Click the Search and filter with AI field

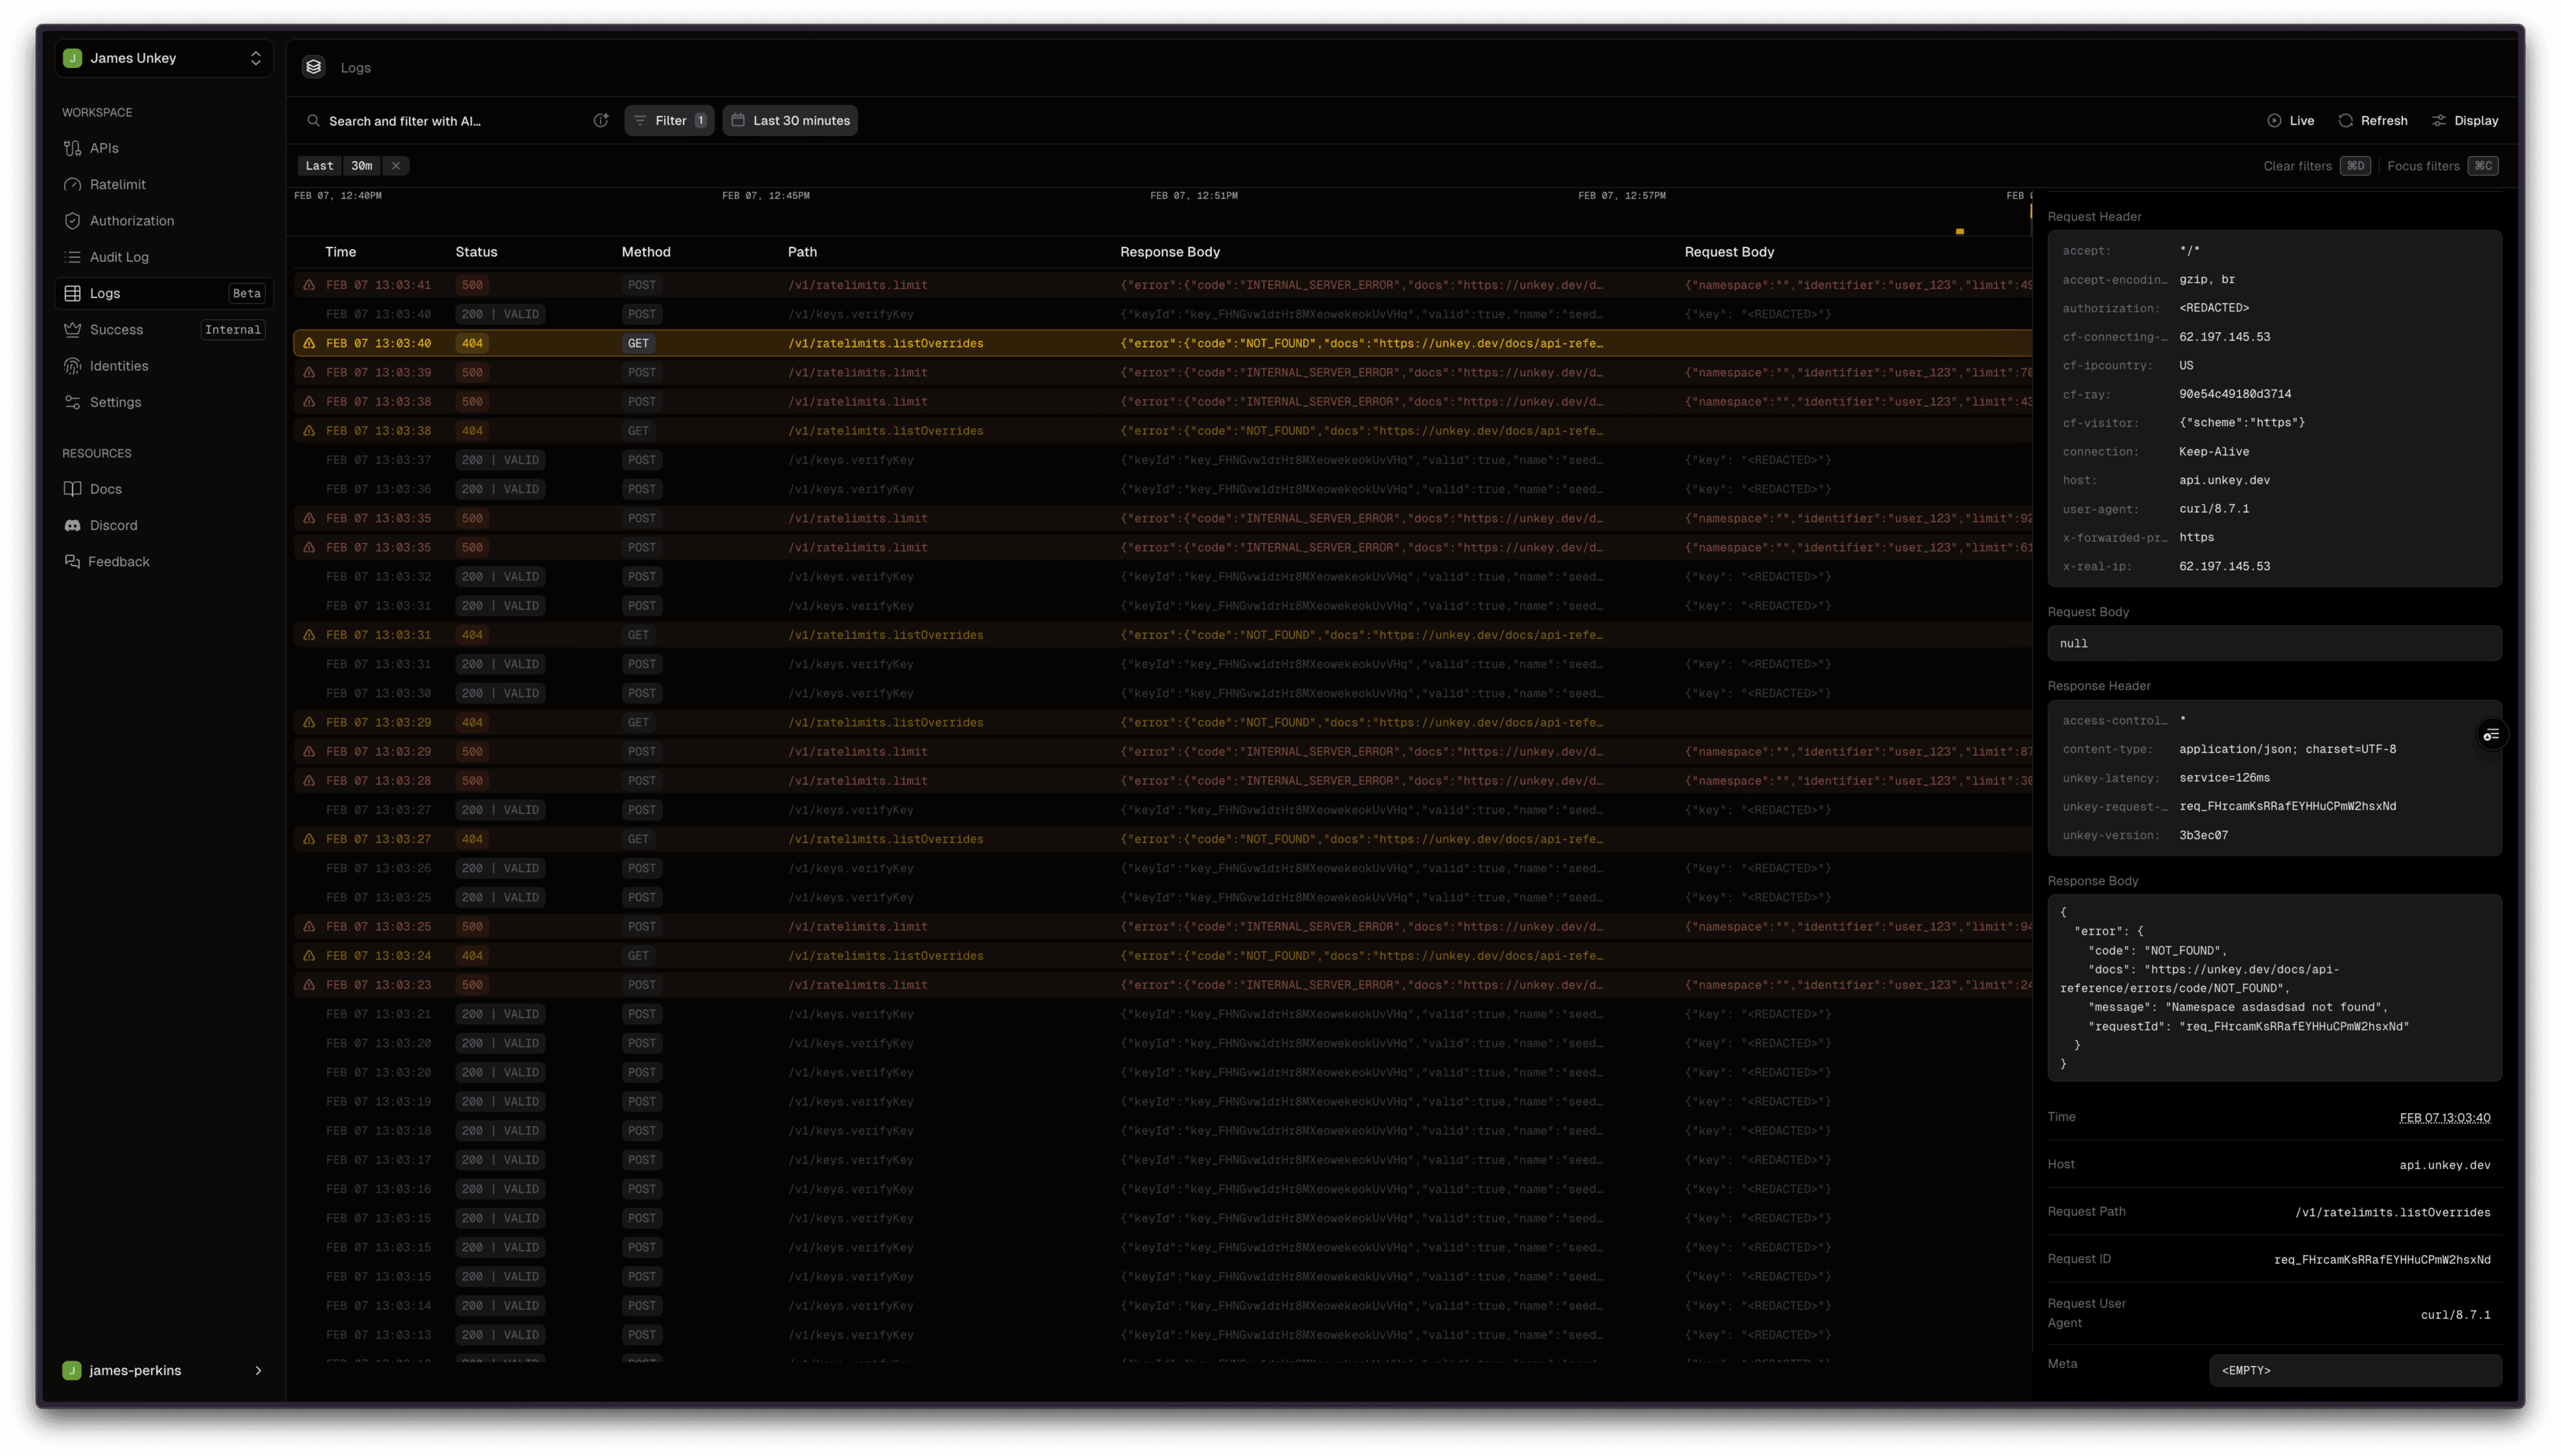[404, 120]
